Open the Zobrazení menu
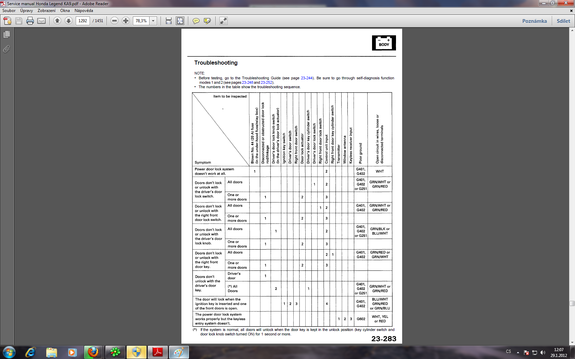Image resolution: width=575 pixels, height=359 pixels. 47,11
